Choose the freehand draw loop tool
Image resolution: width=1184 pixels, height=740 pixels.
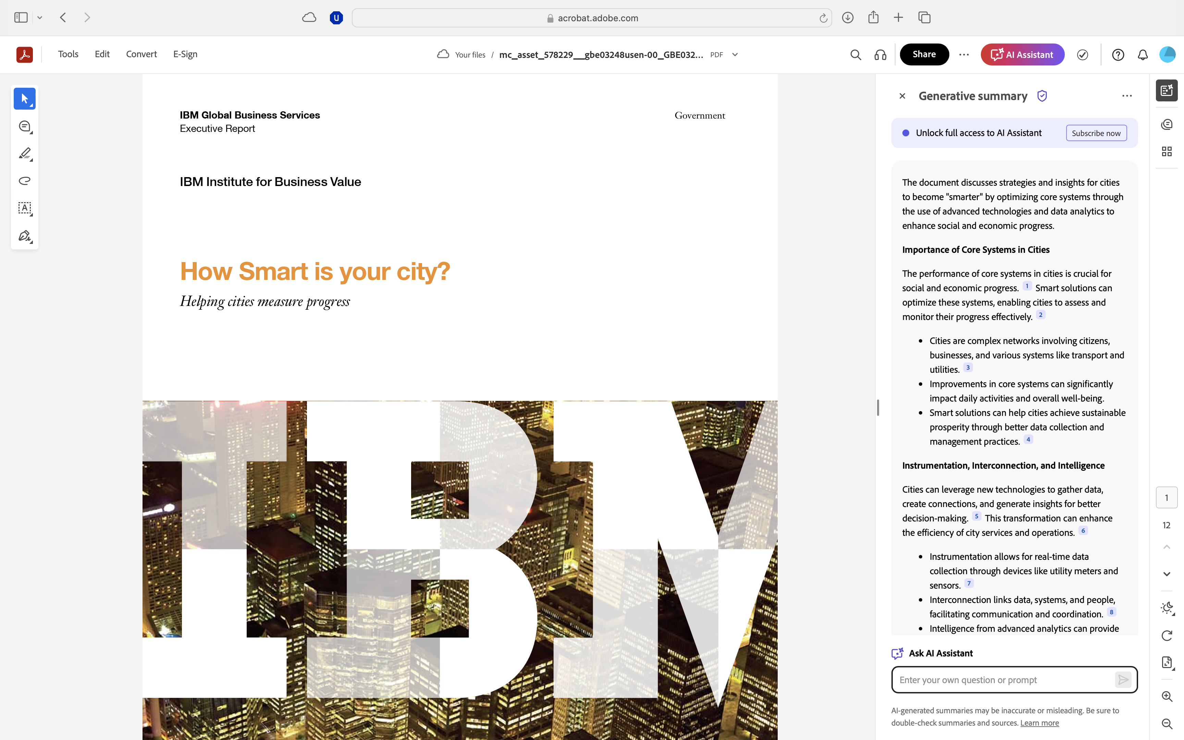24,181
